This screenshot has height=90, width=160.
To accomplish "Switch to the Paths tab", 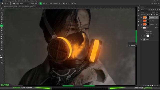I will pos(151,7).
